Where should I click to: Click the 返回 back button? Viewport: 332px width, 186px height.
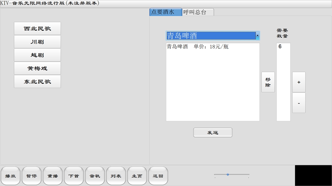coord(158,176)
